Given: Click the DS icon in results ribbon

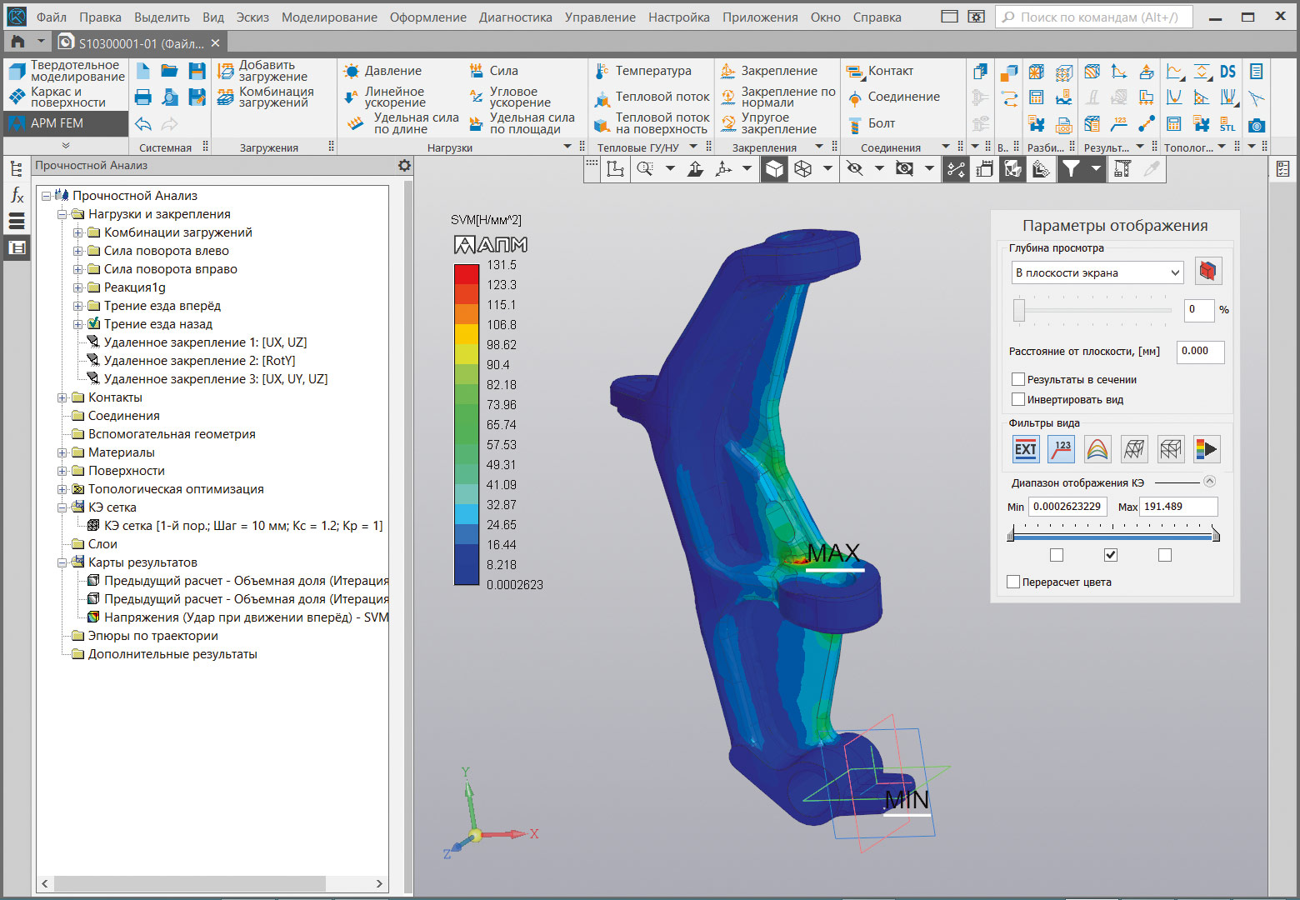Looking at the screenshot, I should point(1227,72).
